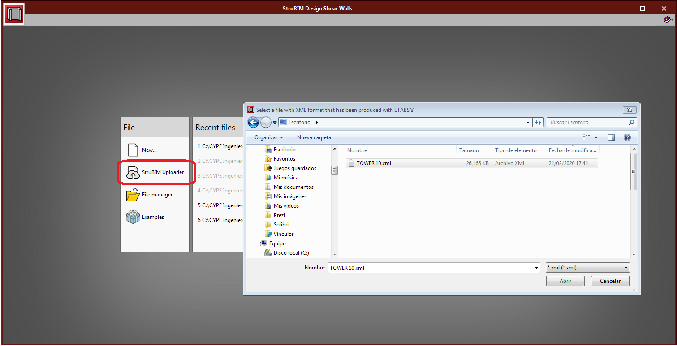
Task: Click the StruBIM Uploader cloud icon
Action: [133, 172]
